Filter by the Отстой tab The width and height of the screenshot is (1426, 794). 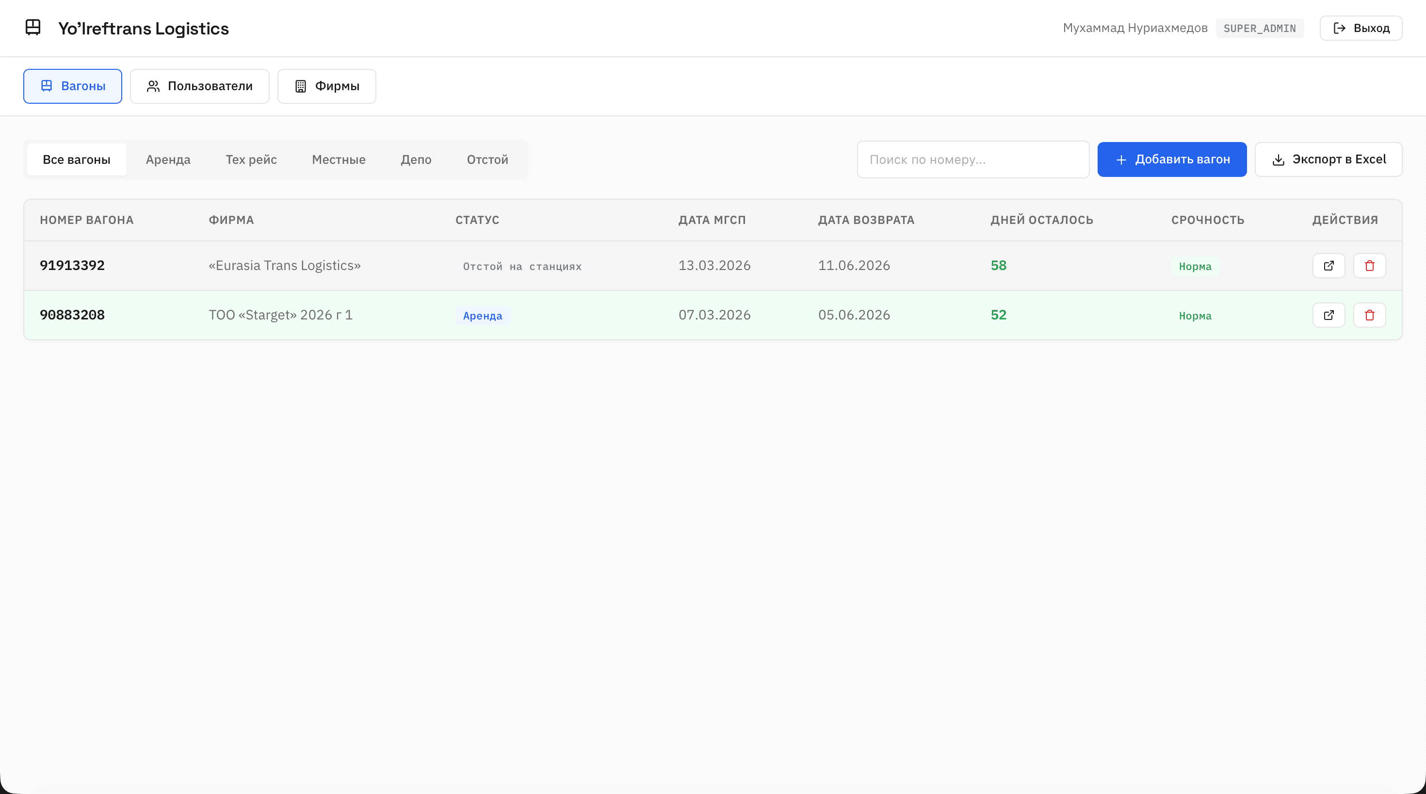[486, 159]
